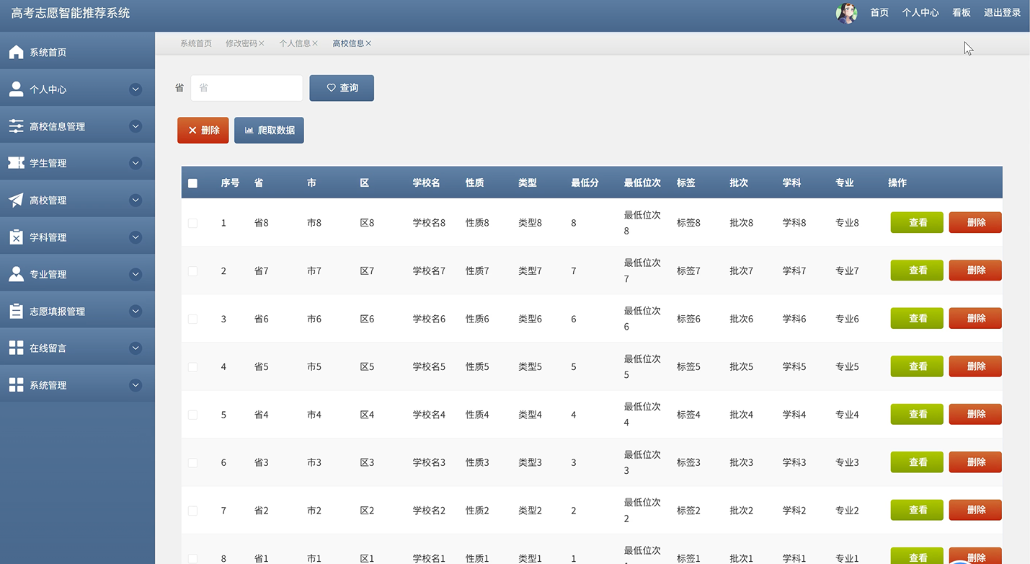Expand 系统管理 with its chevron arrow

(136, 385)
